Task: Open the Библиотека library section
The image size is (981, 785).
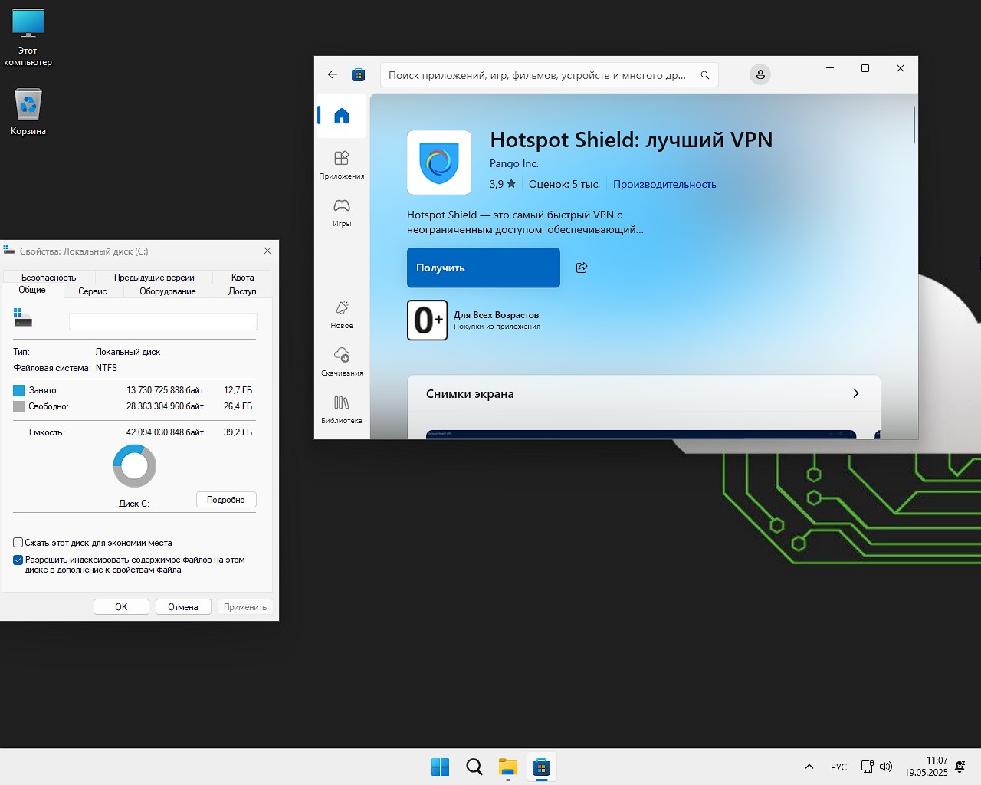Action: tap(342, 409)
